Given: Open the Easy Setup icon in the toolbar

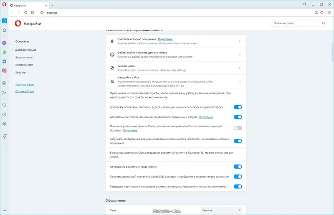Looking at the screenshot, I should 329,13.
